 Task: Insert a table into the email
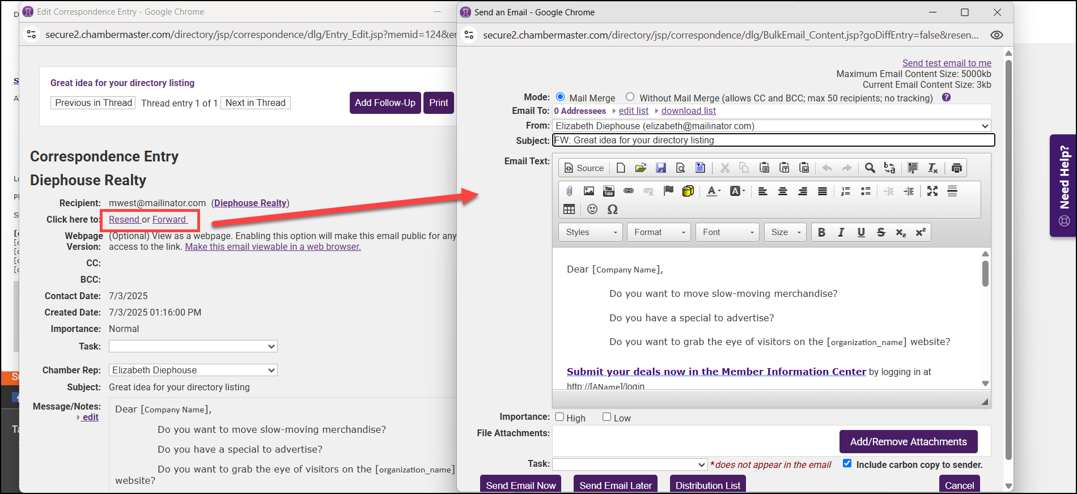[x=569, y=210]
